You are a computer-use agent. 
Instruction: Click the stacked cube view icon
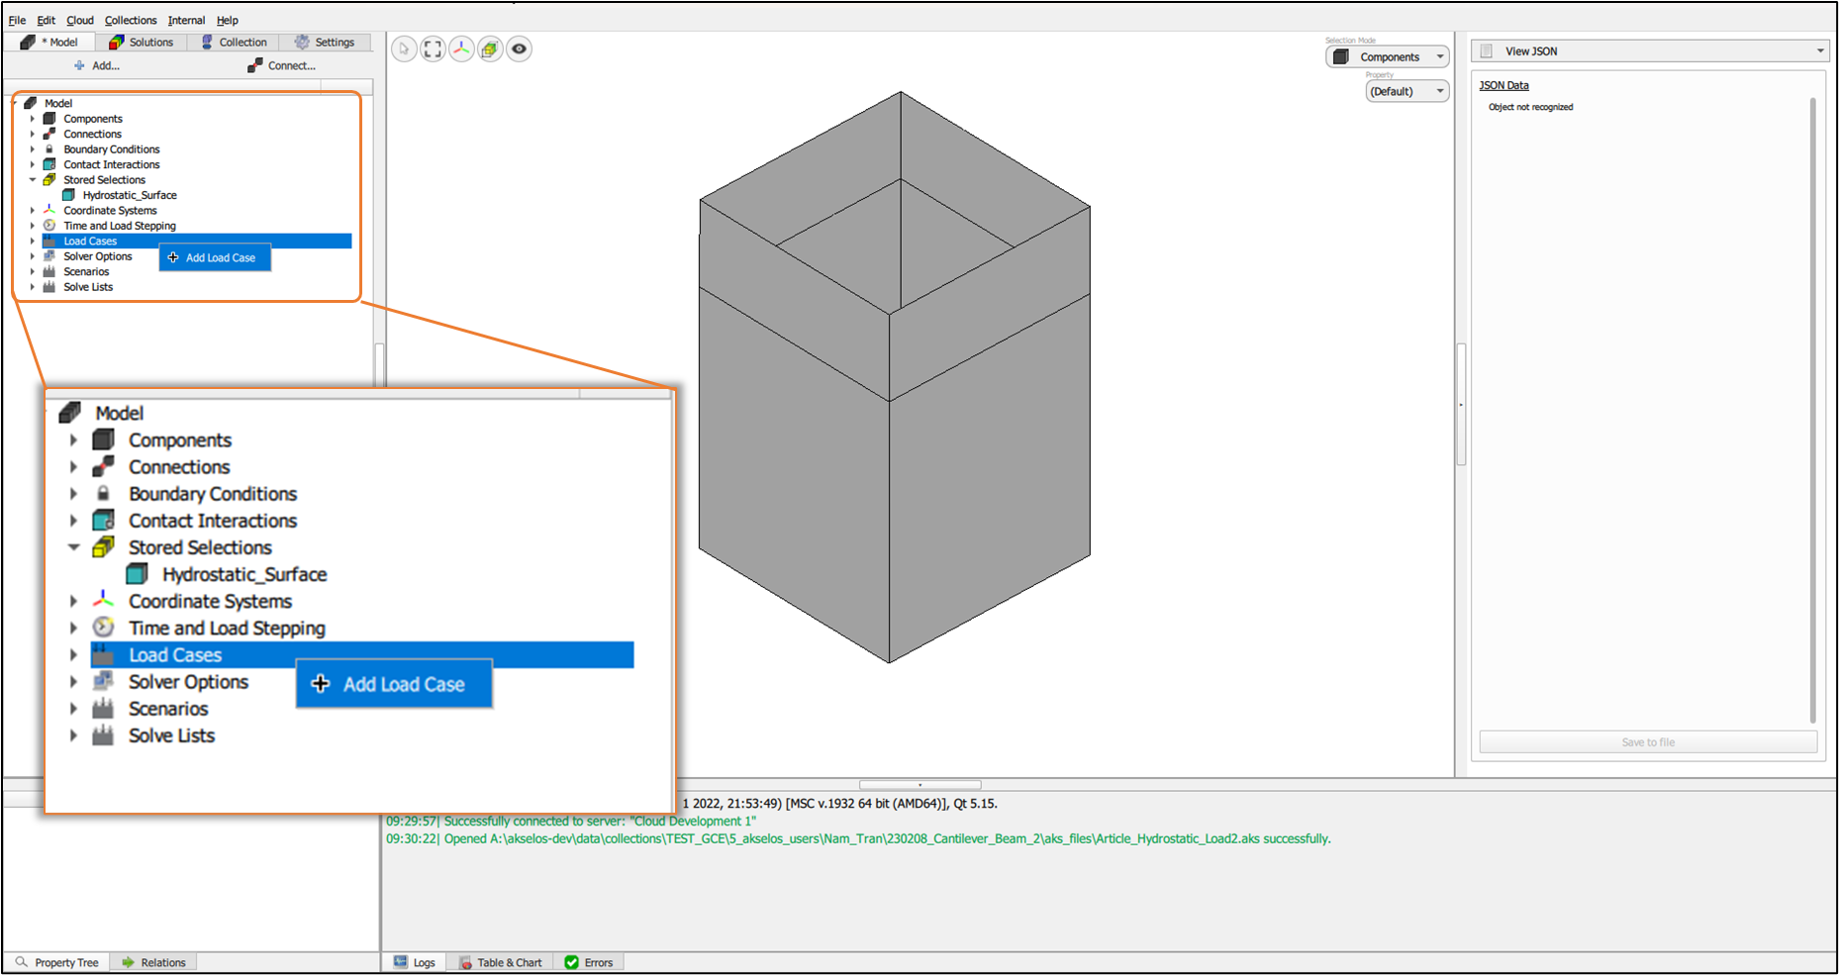(x=490, y=49)
